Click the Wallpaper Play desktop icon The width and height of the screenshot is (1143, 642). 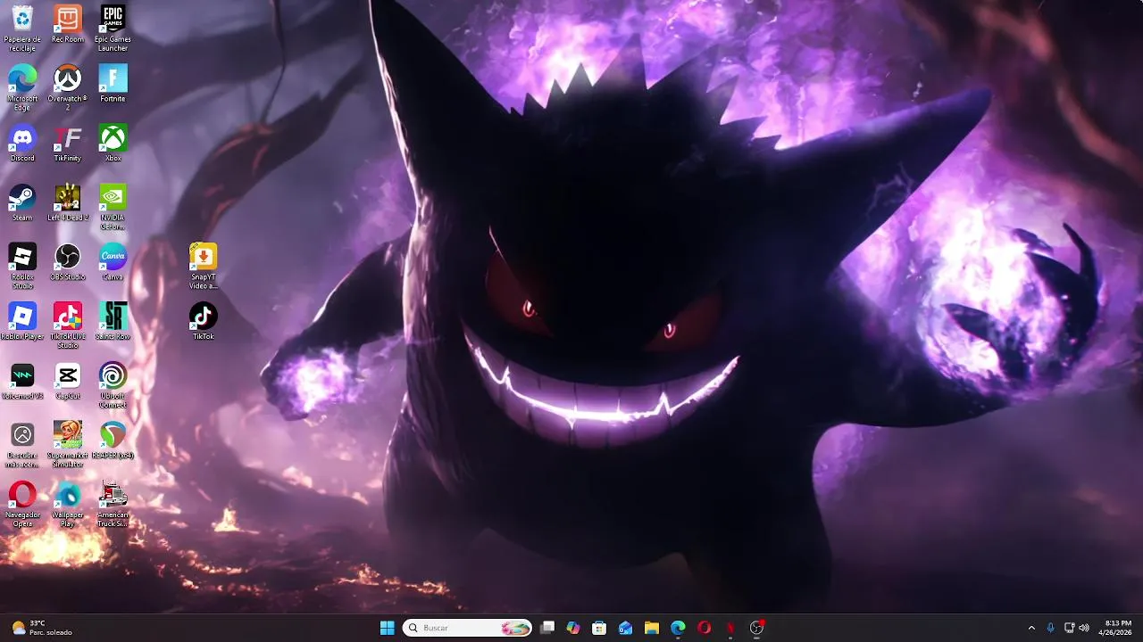(x=68, y=504)
